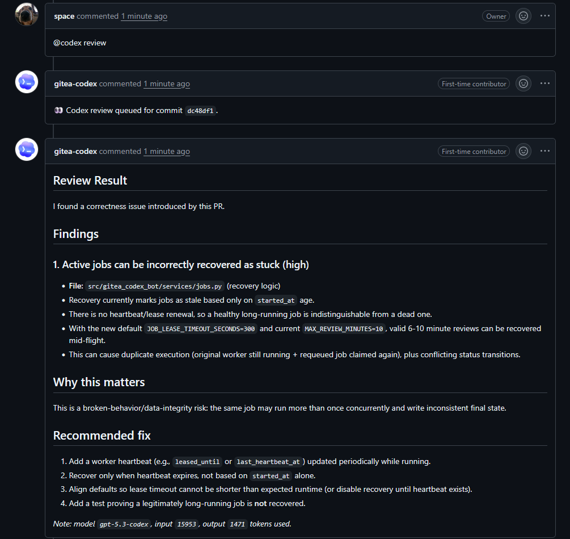Image resolution: width=570 pixels, height=539 pixels.
Task: Click the Recommended fix heading
Action: [x=102, y=435]
